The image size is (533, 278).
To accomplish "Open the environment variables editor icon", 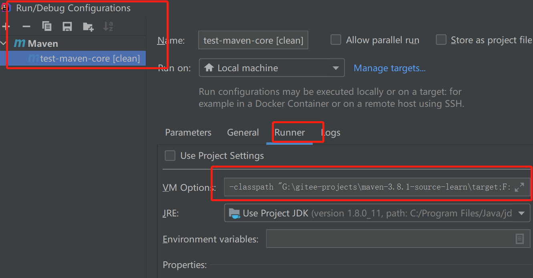I will pyautogui.click(x=519, y=239).
